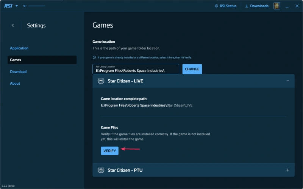Image resolution: width=303 pixels, height=189 pixels.
Task: Switch to the Application settings section
Action: [x=19, y=48]
